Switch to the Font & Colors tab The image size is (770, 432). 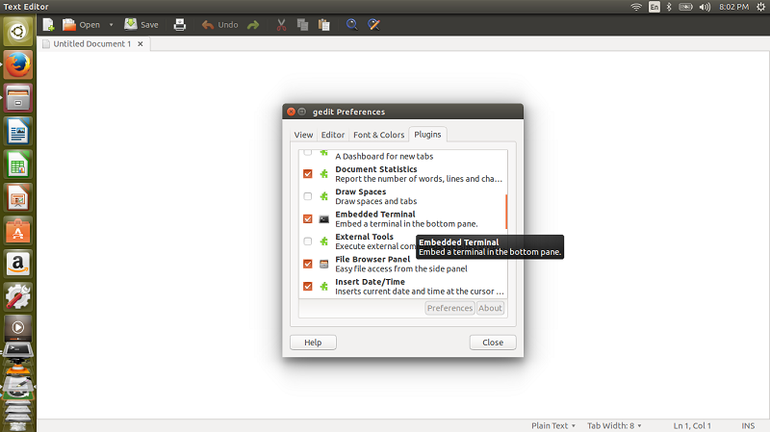pyautogui.click(x=378, y=135)
